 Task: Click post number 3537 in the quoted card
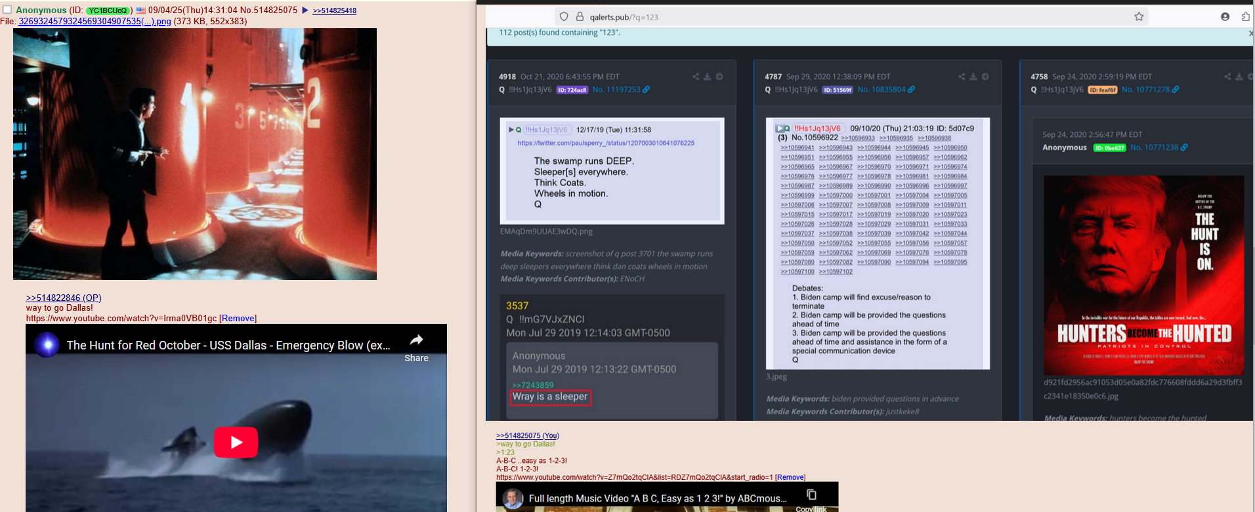click(517, 306)
